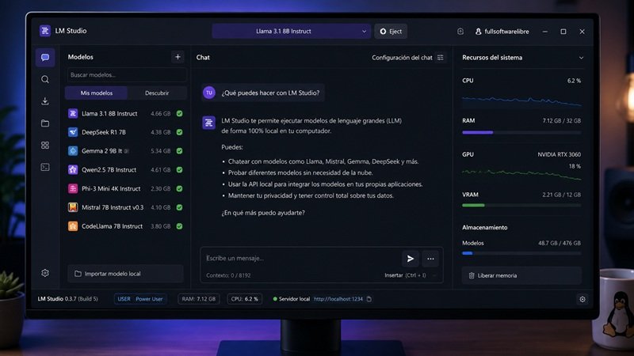Screen dimensions: 634x356
Task: Click the TU user avatar in chat
Action: [x=209, y=93]
